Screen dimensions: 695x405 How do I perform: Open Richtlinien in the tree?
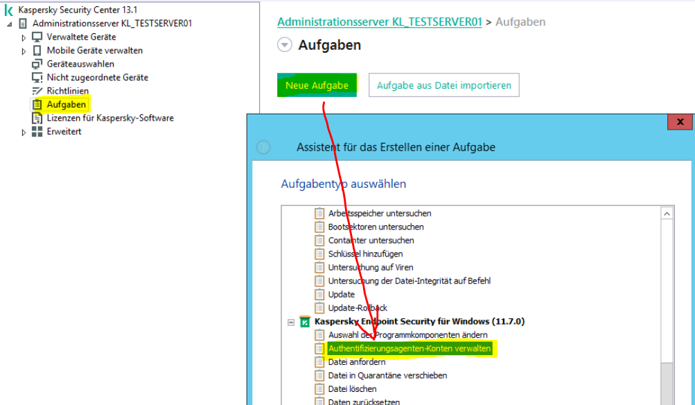point(68,91)
